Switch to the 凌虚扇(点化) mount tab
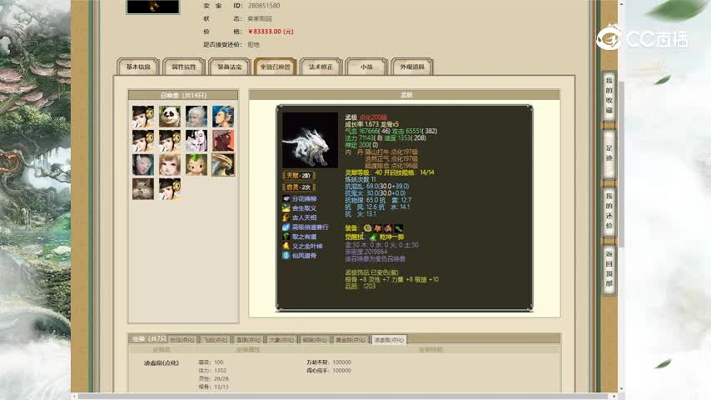The height and width of the screenshot is (400, 711). coord(389,340)
